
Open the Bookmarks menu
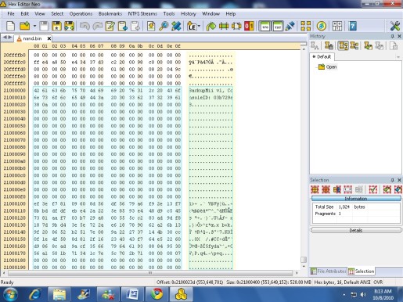click(x=110, y=13)
